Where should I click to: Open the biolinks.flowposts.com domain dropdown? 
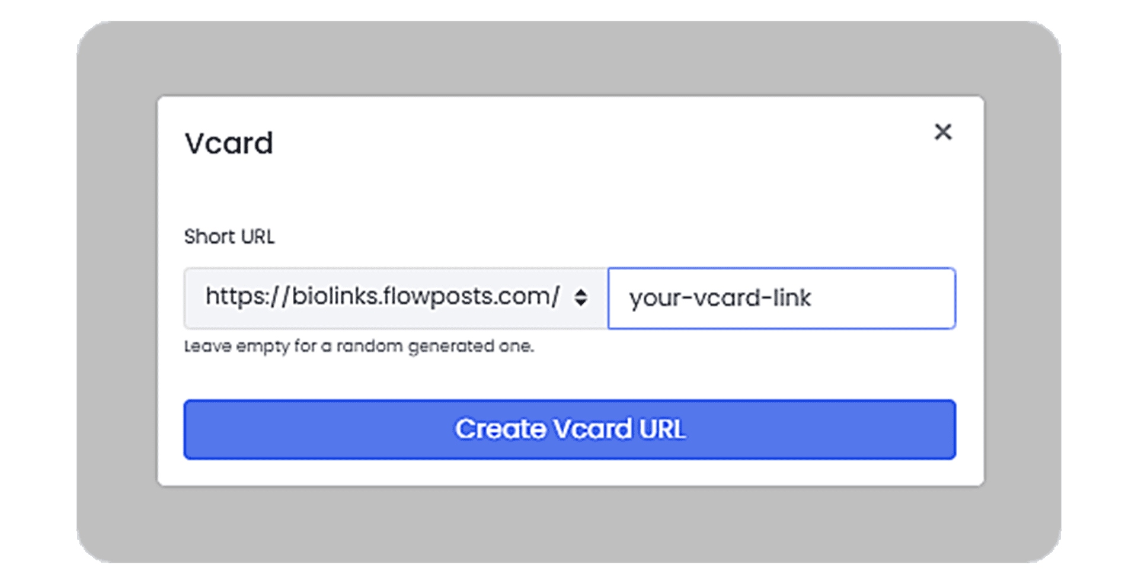[396, 298]
